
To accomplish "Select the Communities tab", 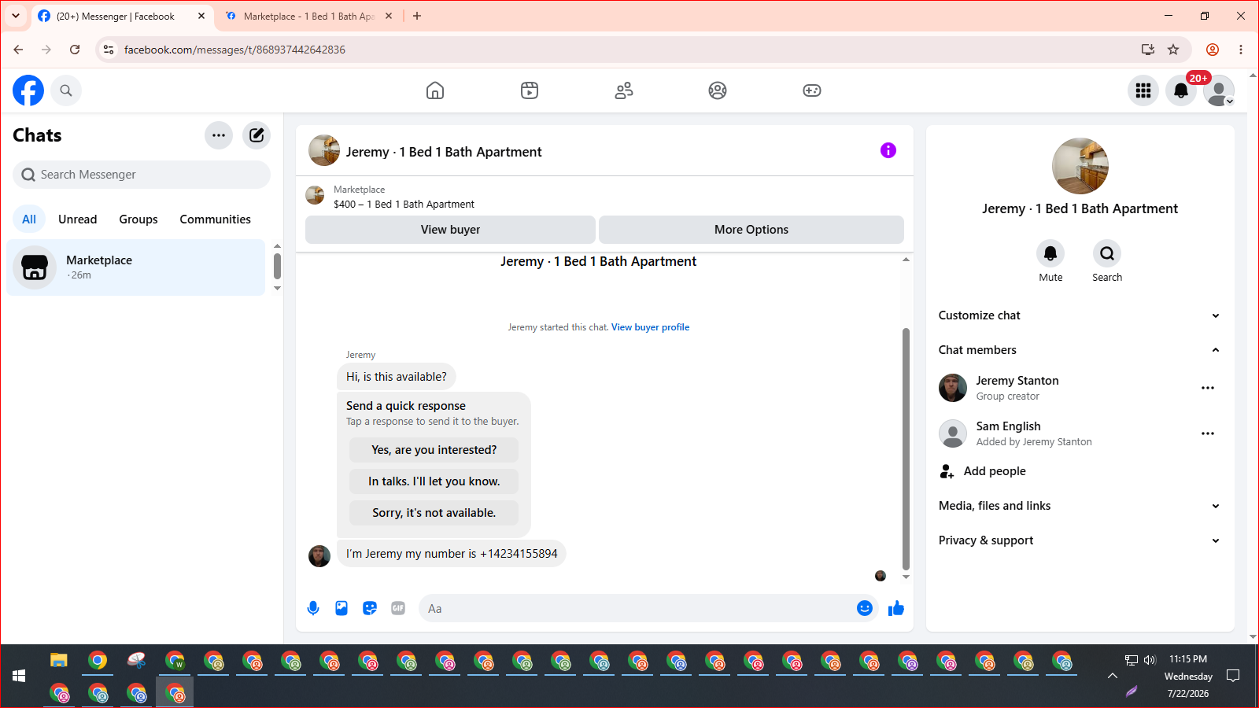I will click(216, 219).
